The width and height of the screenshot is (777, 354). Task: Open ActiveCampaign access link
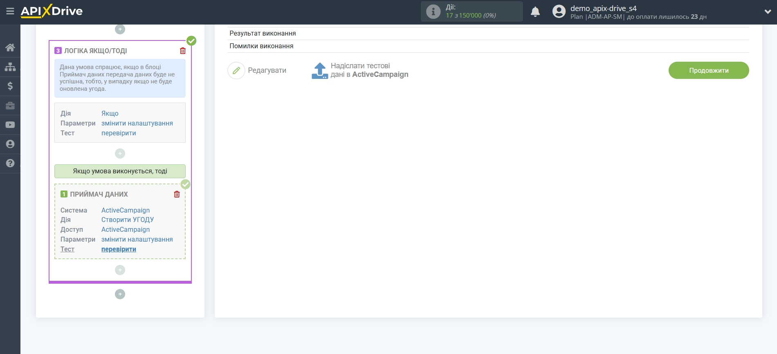[x=126, y=229]
